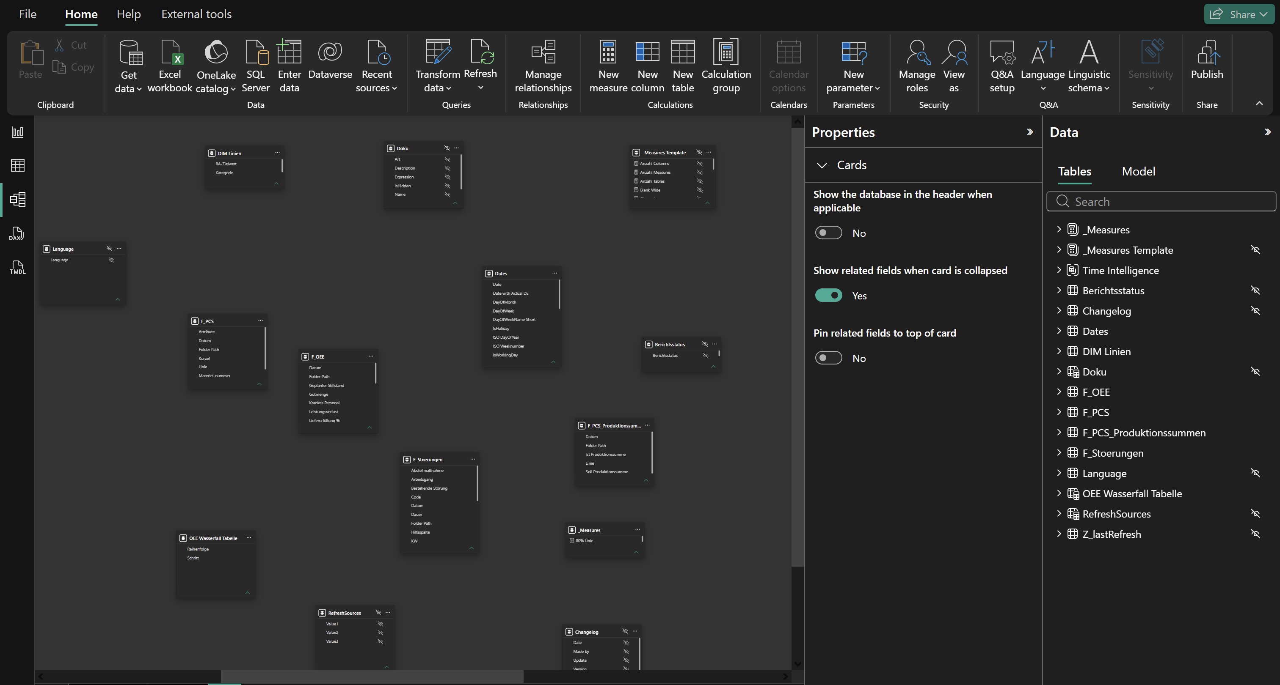Add a Calculation group

[x=726, y=66]
